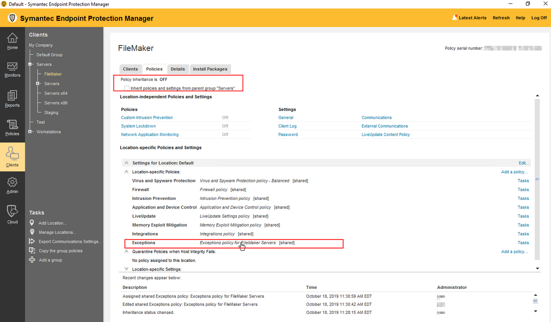Click Edit for Default location settings
551x322 pixels.
(523, 163)
